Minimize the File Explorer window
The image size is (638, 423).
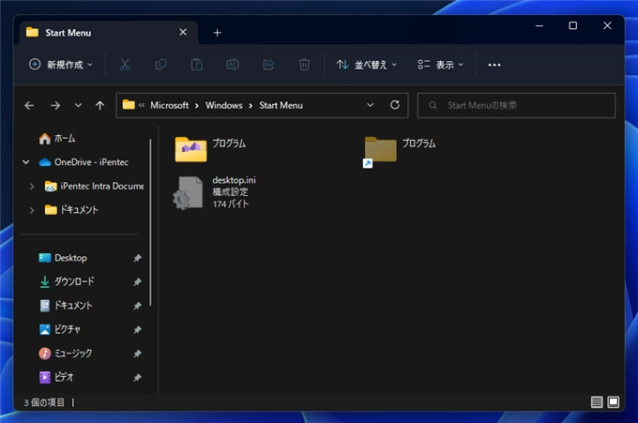[539, 25]
